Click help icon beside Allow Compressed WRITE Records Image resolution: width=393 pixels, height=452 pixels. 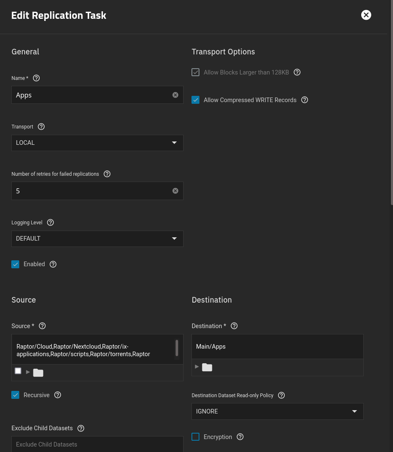pyautogui.click(x=305, y=100)
